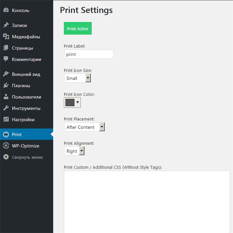
Task: Click into the Print Label text field
Action: tap(89, 54)
